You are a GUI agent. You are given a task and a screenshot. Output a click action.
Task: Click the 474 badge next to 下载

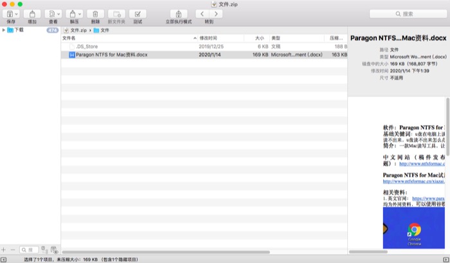click(52, 30)
